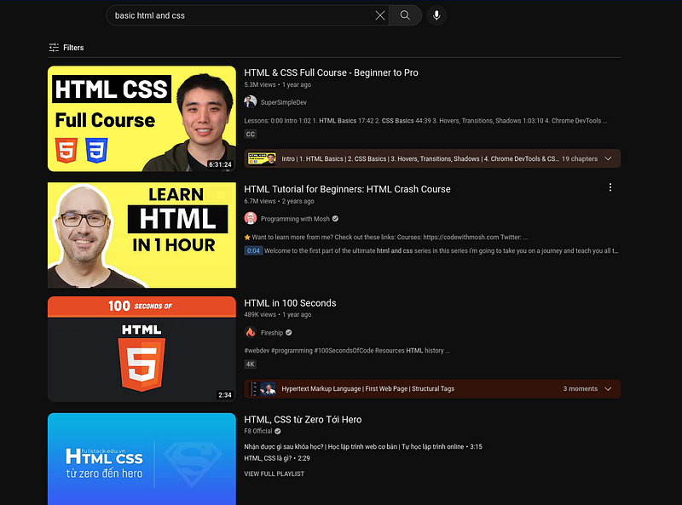Image resolution: width=682 pixels, height=505 pixels.
Task: Click the 6:31:24 duration badge
Action: [x=220, y=164]
